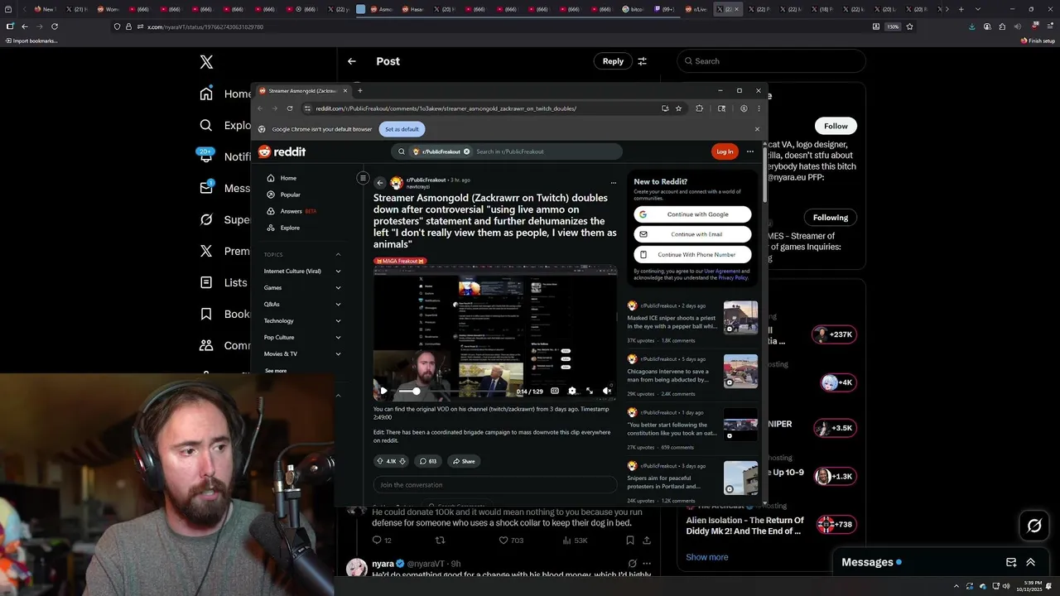Open Reddit video settings gear

(571, 391)
